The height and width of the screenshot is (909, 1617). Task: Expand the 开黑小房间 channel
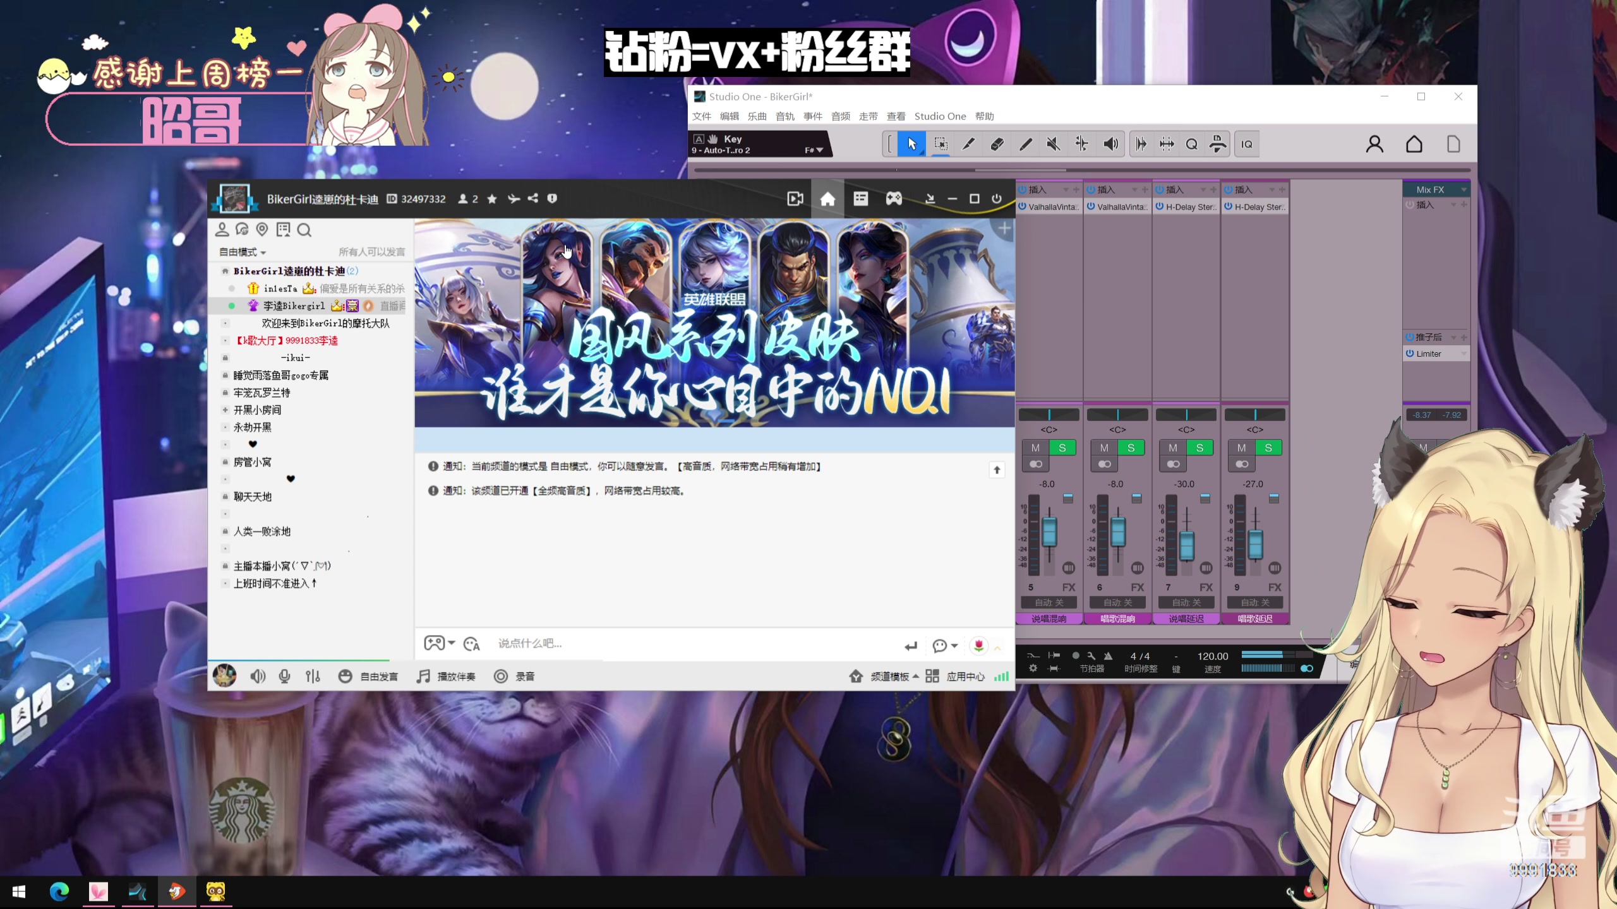click(x=225, y=410)
